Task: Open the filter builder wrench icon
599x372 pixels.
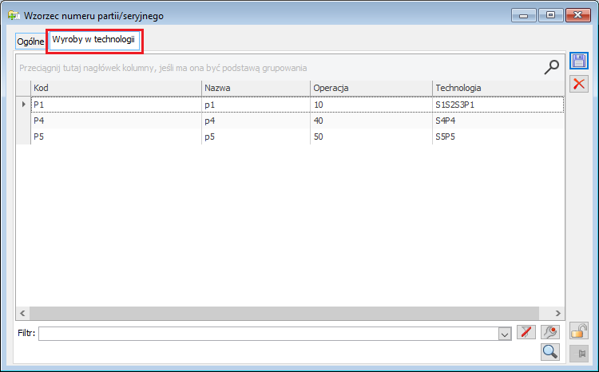Action: click(550, 332)
